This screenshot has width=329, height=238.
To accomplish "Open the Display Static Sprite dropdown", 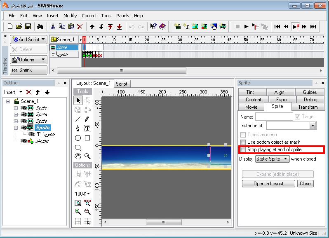I will pyautogui.click(x=272, y=159).
